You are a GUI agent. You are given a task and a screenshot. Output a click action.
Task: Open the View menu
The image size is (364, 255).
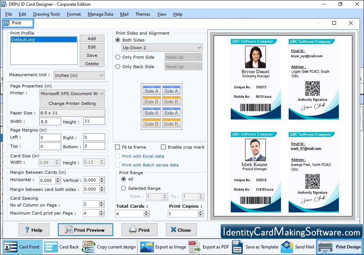pyautogui.click(x=162, y=14)
